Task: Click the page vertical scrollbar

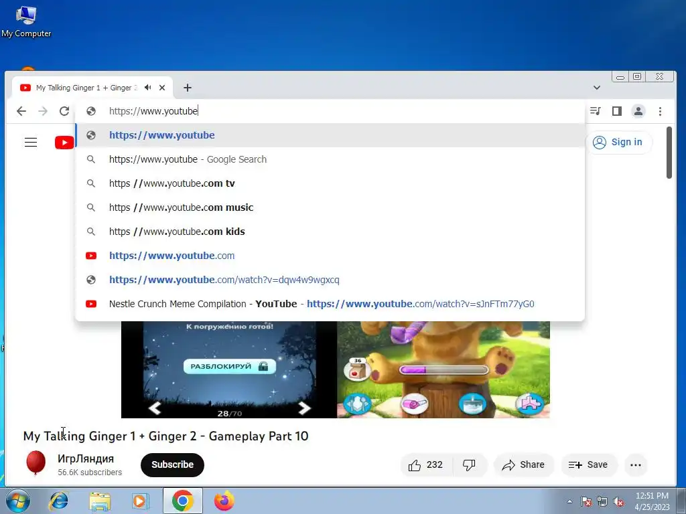Action: coord(669,152)
